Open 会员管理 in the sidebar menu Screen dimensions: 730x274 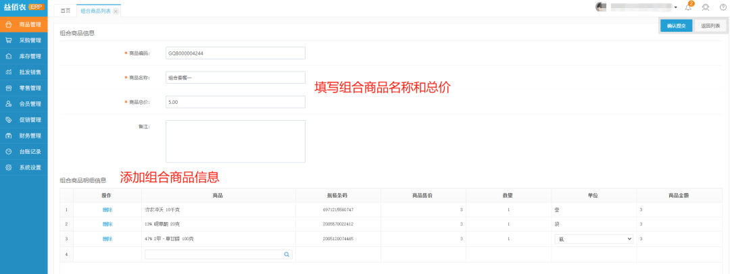tap(30, 104)
